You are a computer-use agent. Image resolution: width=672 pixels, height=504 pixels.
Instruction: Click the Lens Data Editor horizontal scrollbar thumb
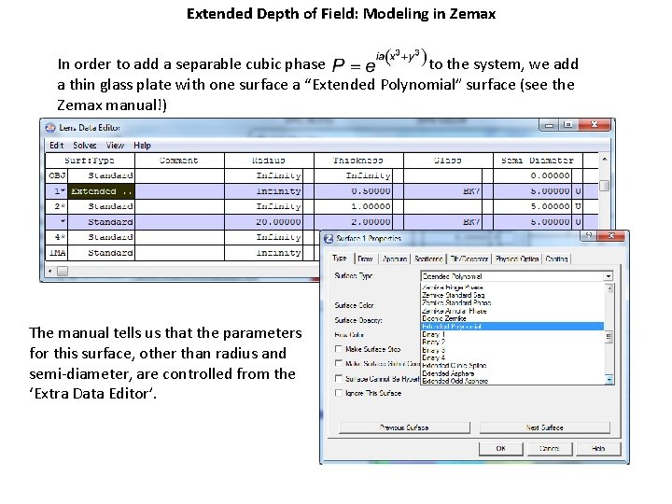tap(63, 271)
